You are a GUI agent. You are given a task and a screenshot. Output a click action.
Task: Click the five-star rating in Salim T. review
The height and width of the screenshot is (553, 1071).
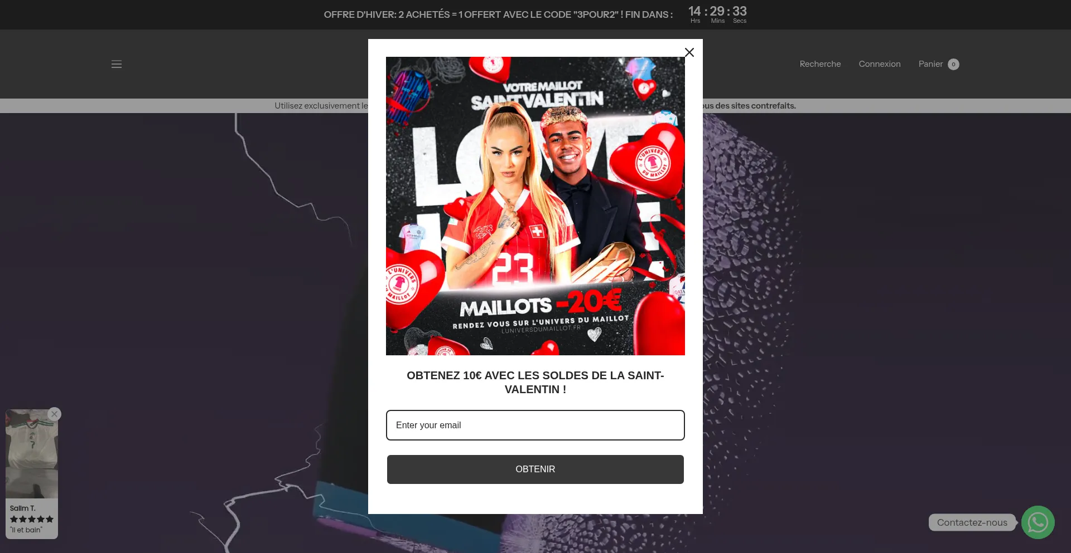pyautogui.click(x=32, y=519)
